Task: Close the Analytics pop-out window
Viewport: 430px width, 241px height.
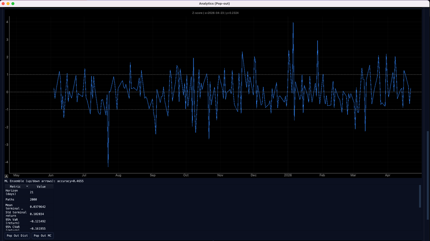Action: (3, 4)
